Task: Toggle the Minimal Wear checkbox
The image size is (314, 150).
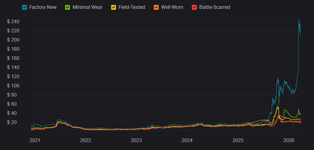Action: pos(68,7)
